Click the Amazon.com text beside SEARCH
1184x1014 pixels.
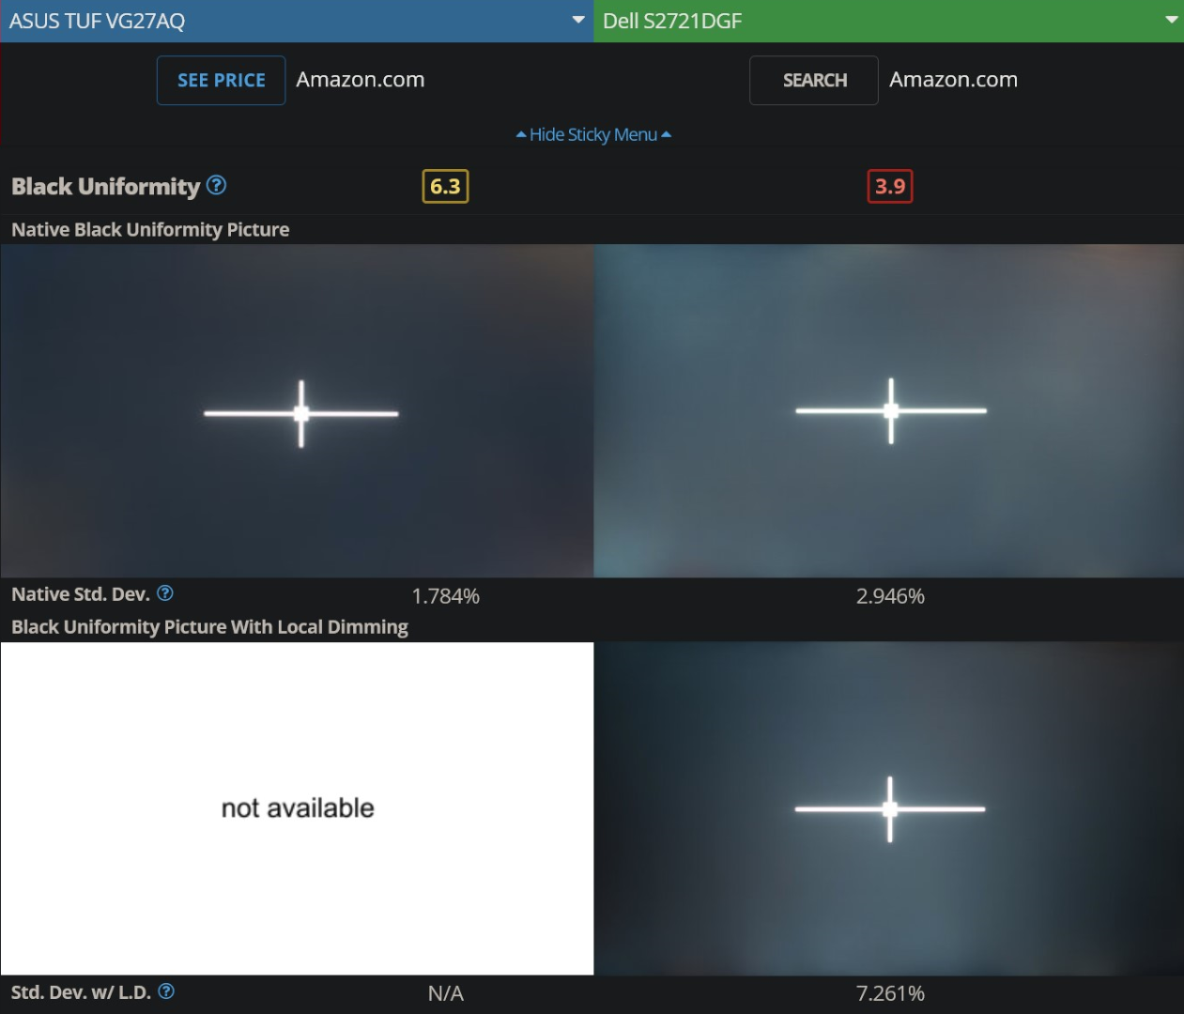[x=953, y=80]
